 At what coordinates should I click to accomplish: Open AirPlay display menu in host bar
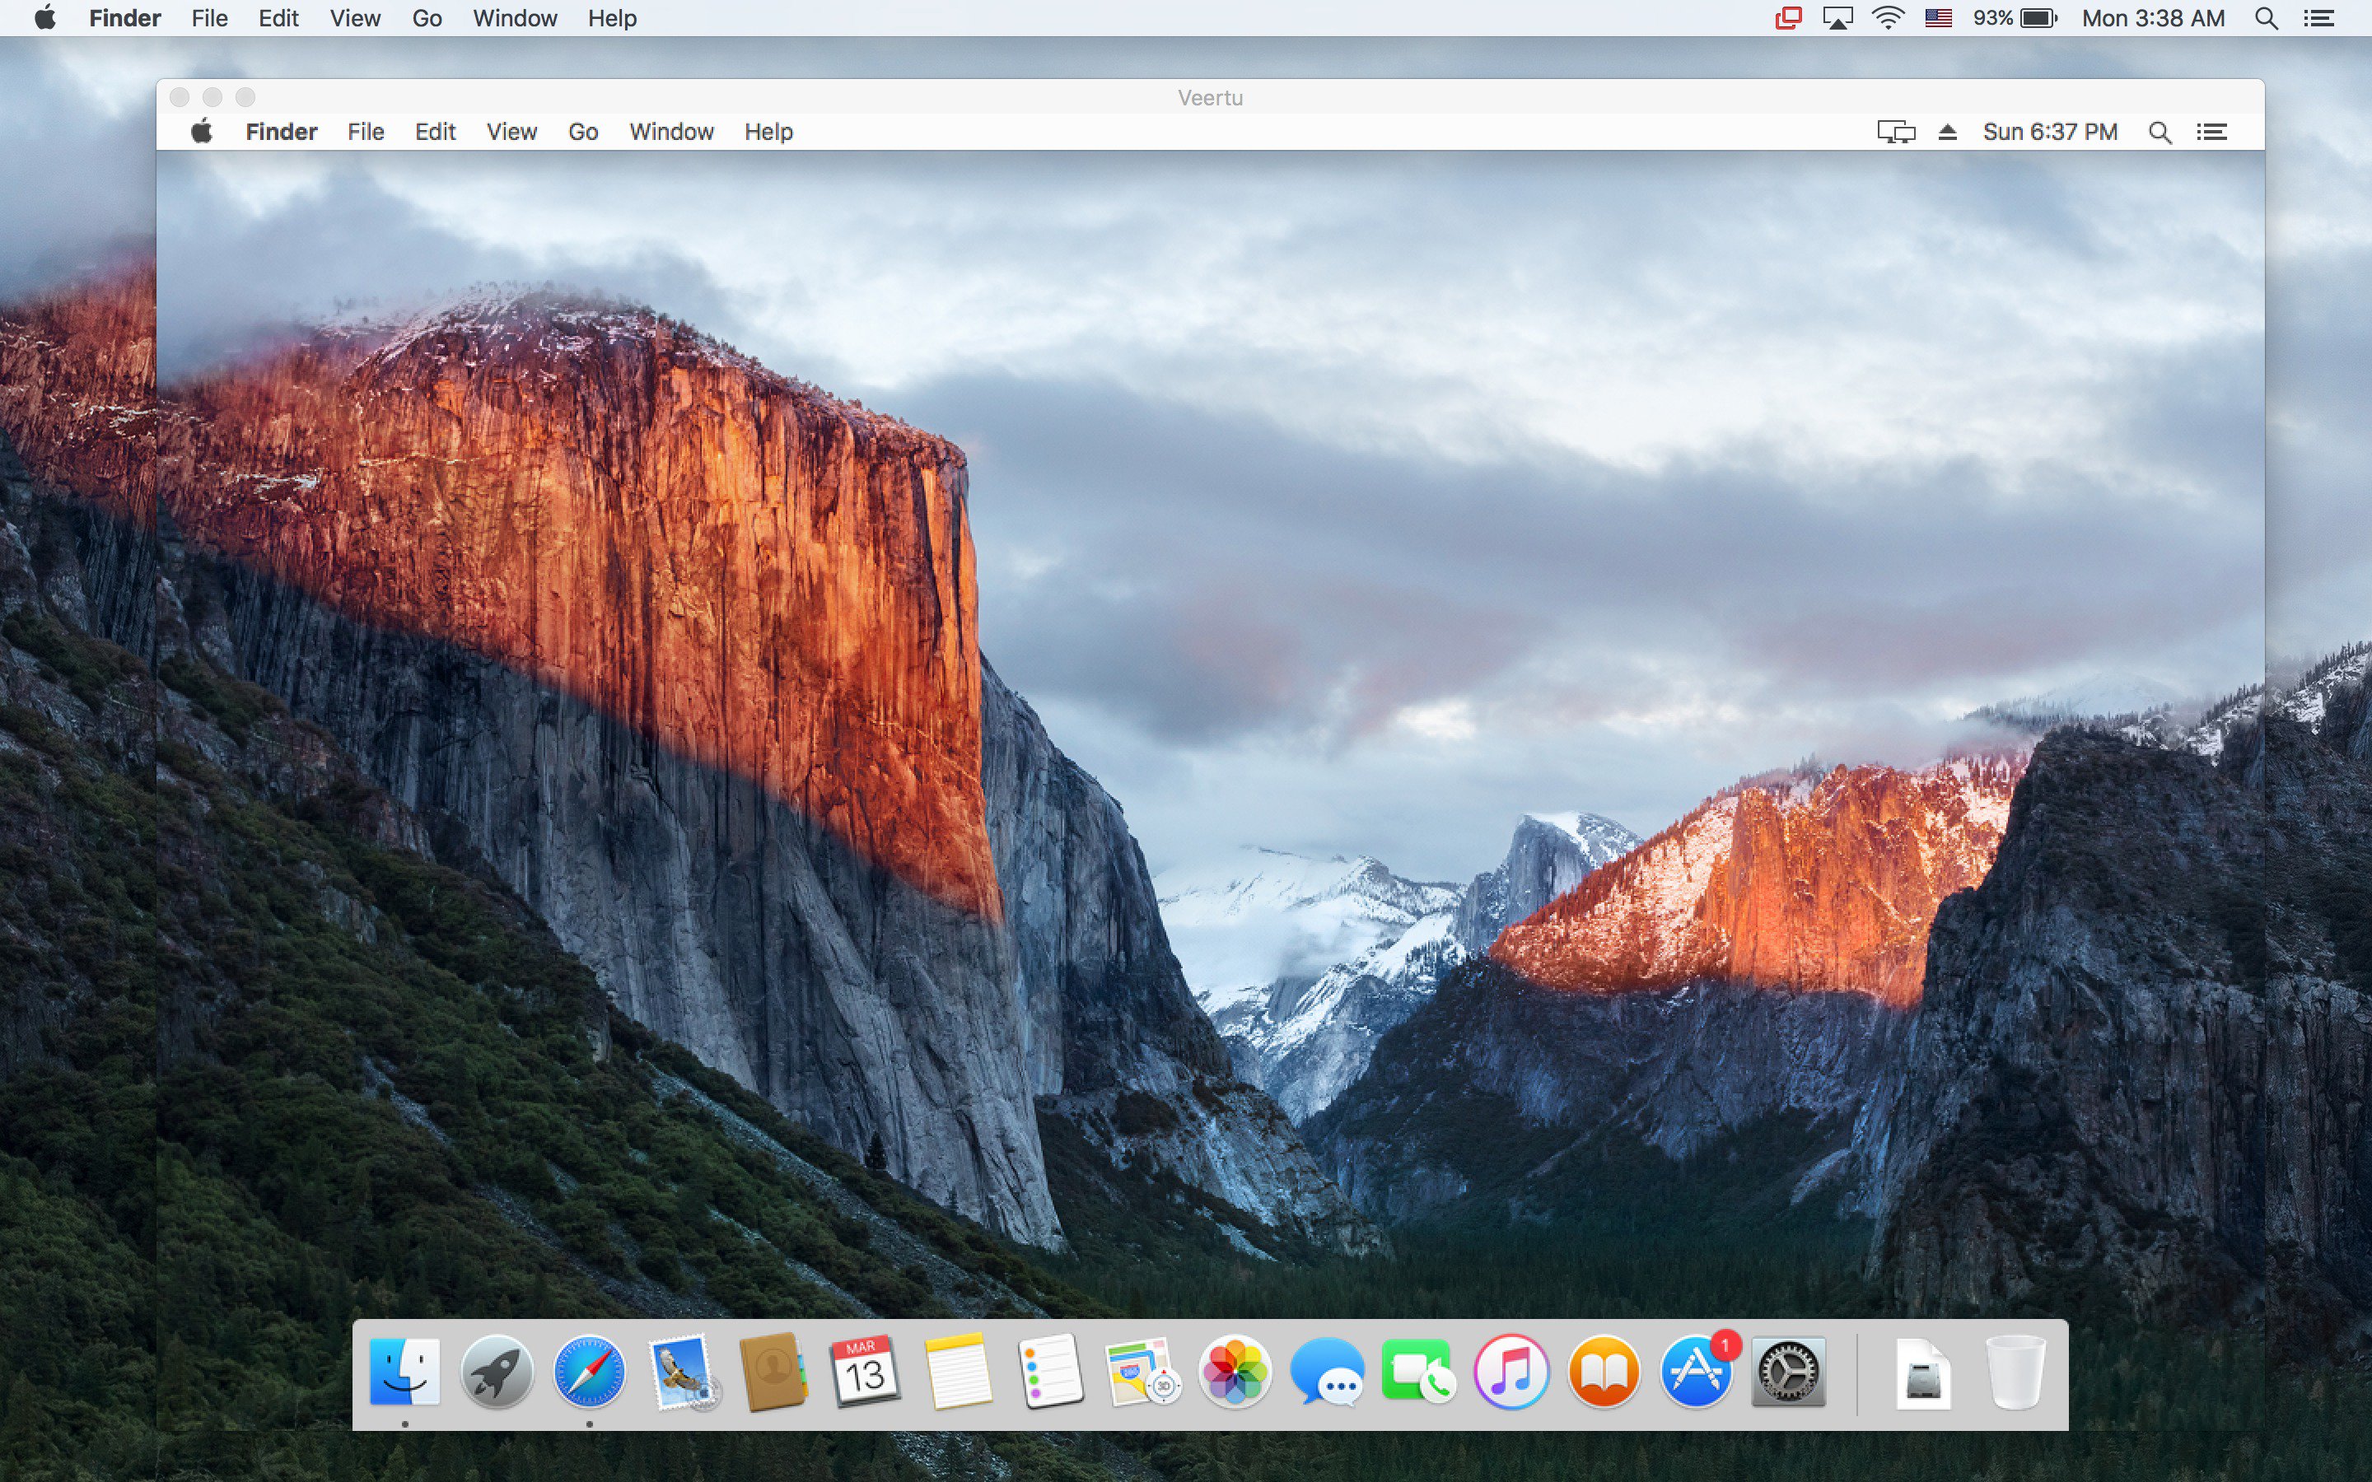pos(1837,17)
